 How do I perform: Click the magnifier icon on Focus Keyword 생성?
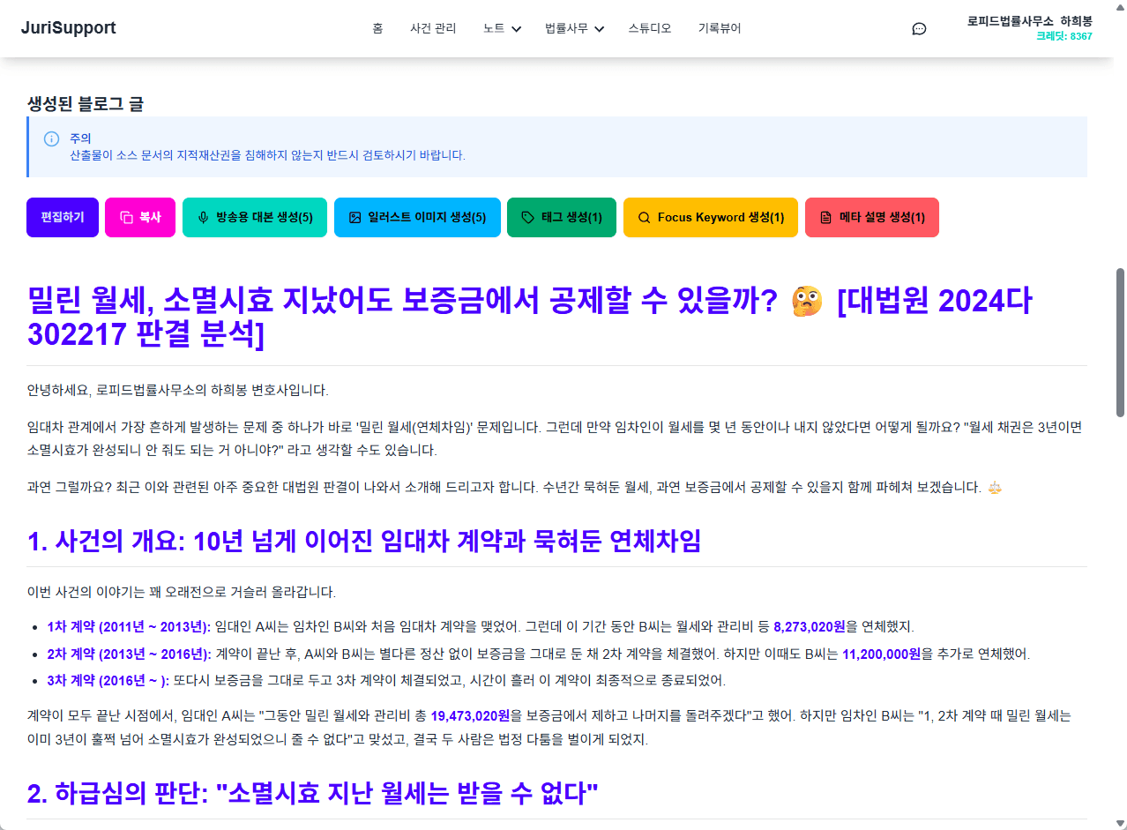[643, 217]
